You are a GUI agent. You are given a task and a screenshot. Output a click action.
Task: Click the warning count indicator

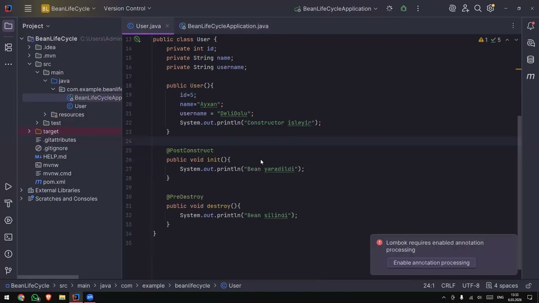click(483, 40)
